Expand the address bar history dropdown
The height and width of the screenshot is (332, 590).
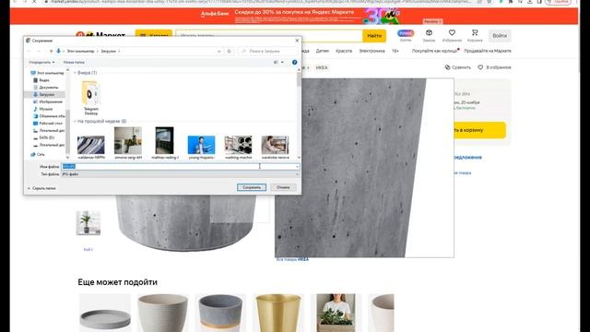219,52
